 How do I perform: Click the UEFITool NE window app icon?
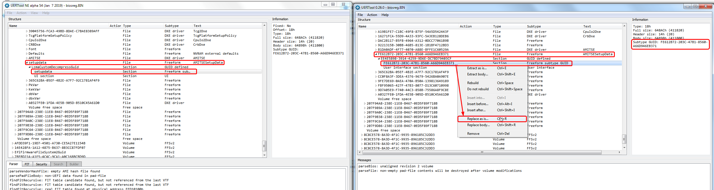tap(7, 5)
